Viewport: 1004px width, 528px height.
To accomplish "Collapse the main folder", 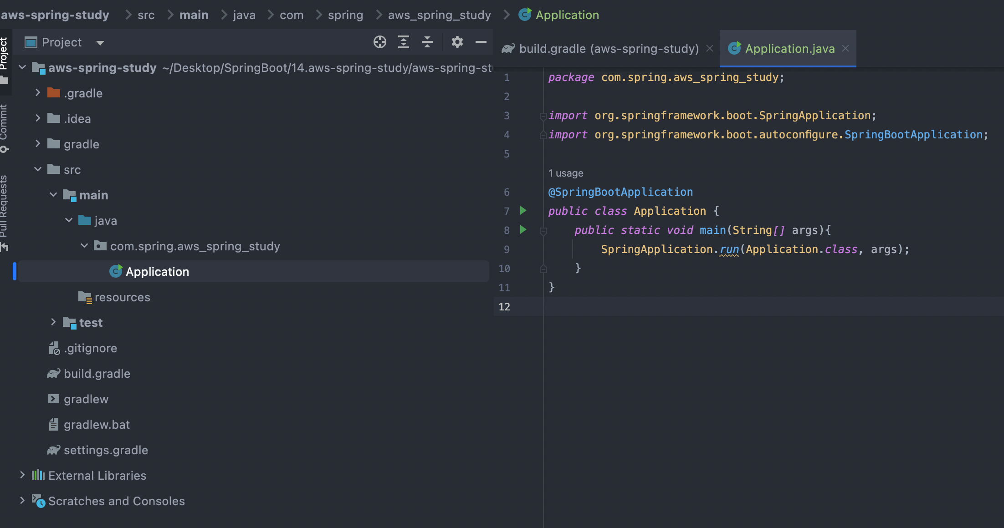I will point(53,195).
